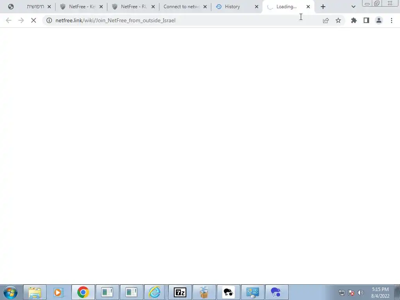Open Internet Explorer from taskbar
The width and height of the screenshot is (400, 300).
(x=155, y=292)
